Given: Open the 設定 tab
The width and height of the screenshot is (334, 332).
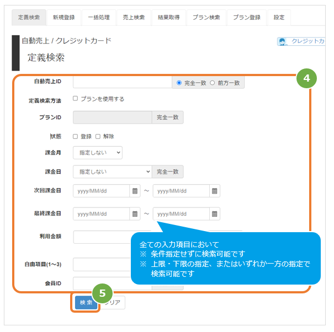Looking at the screenshot, I should (x=279, y=18).
